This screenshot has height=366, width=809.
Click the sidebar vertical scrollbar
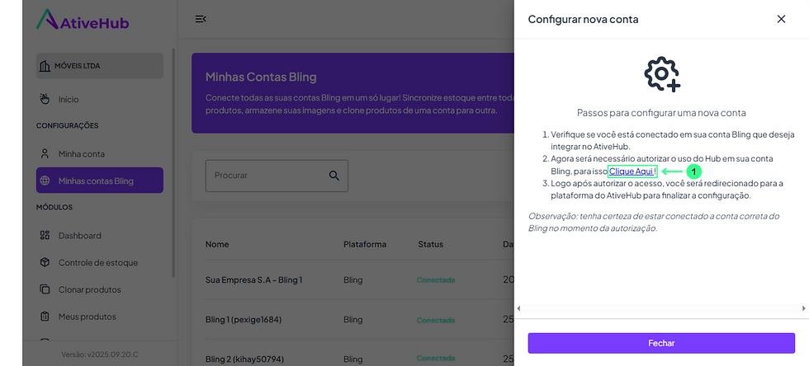(x=173, y=165)
